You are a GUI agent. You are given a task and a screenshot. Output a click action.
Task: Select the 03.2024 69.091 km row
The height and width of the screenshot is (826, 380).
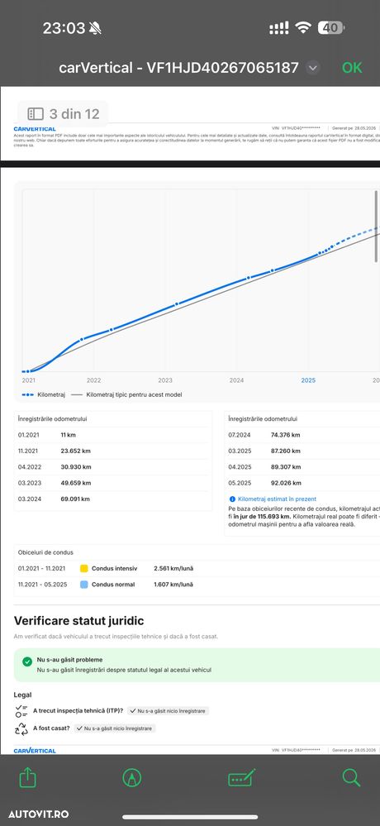tap(113, 499)
